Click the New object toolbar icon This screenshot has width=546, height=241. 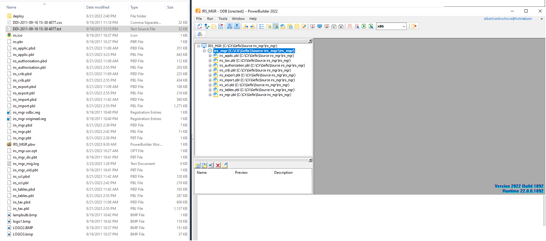[x=200, y=26]
